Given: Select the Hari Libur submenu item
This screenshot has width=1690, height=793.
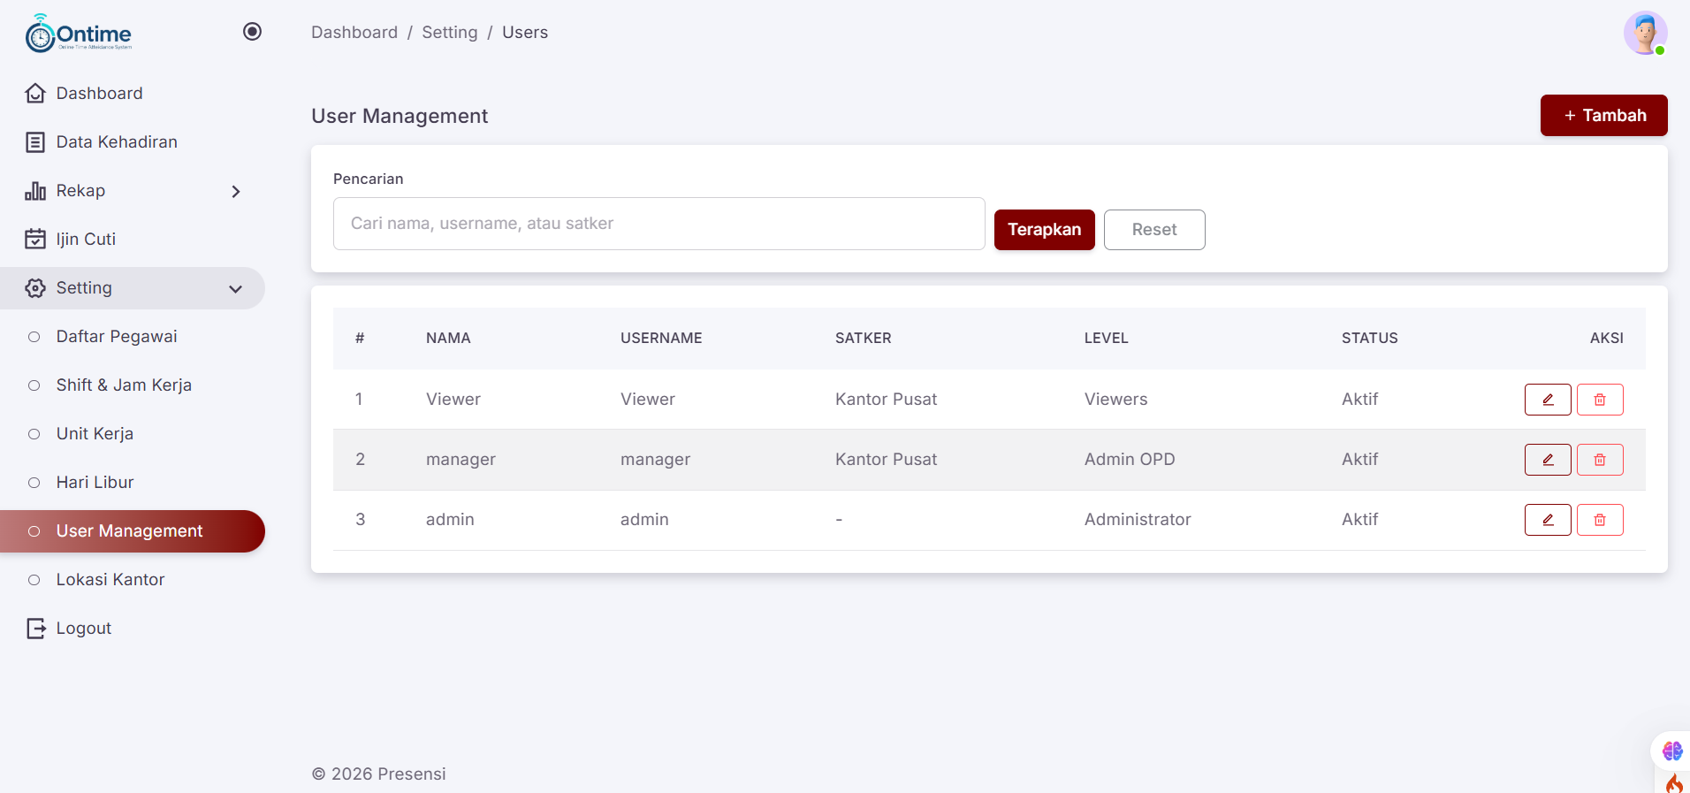Looking at the screenshot, I should [x=95, y=483].
